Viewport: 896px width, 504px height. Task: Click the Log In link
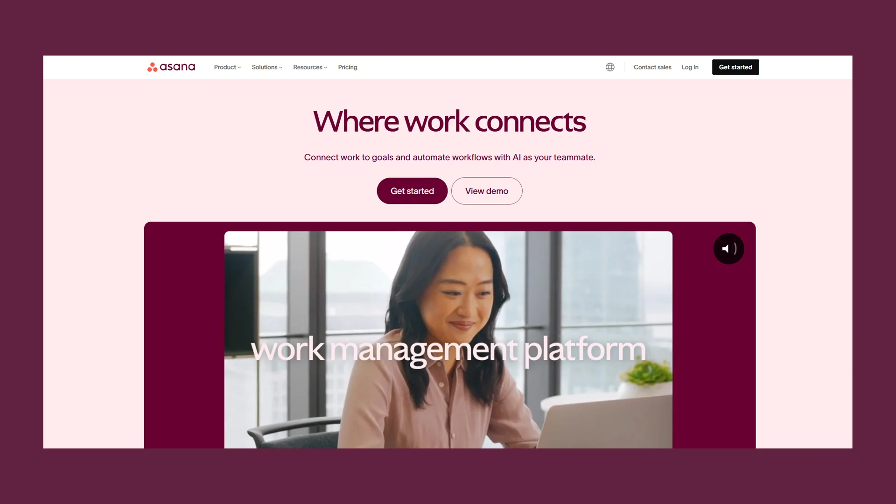[x=690, y=67]
